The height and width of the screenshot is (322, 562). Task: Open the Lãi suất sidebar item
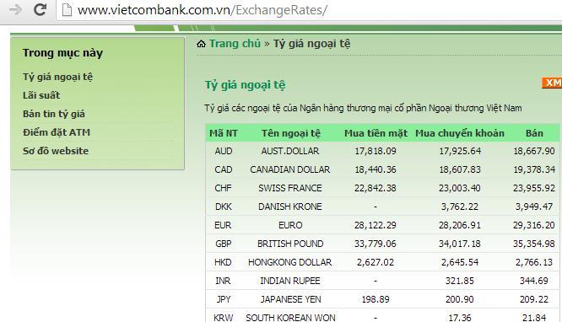(41, 95)
